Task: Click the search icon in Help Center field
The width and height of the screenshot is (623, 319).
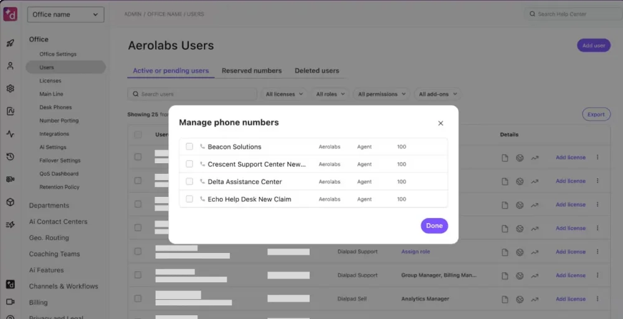Action: coord(533,14)
